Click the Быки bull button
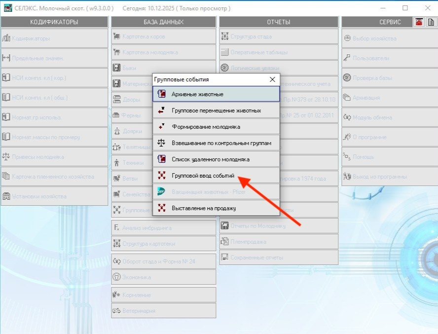Image resolution: width=438 pixels, height=334 pixels. [x=163, y=68]
